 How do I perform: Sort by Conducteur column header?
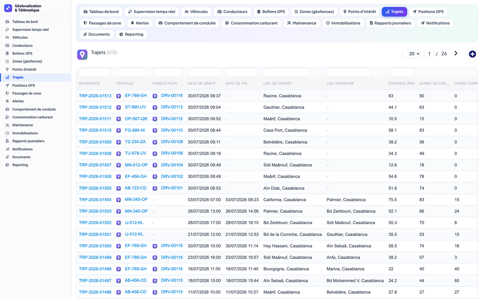[x=165, y=83]
